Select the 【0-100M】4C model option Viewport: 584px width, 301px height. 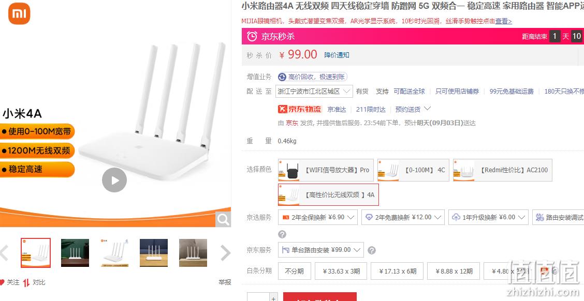click(x=414, y=170)
